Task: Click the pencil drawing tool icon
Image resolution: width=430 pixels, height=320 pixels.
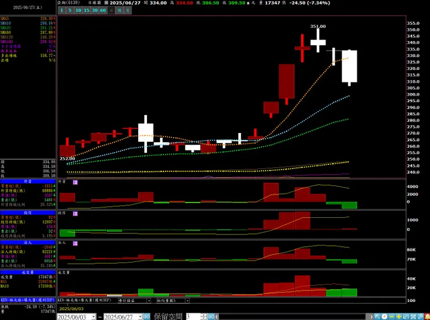Action: click(x=420, y=317)
